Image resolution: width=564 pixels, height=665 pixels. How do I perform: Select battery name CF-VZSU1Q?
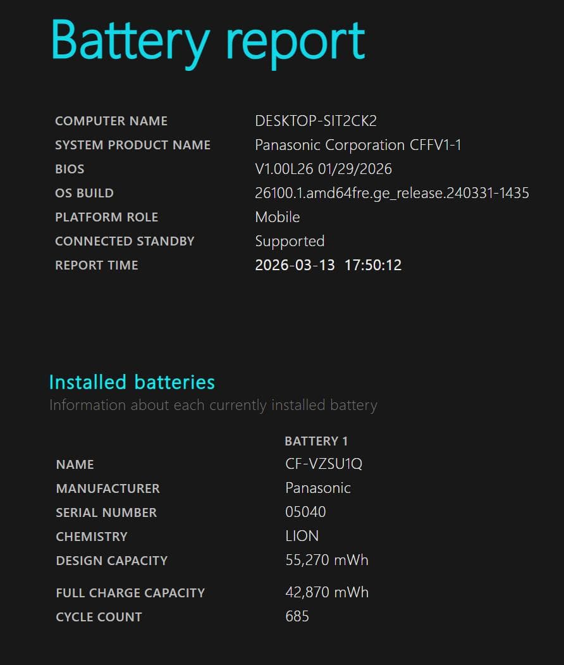[x=324, y=464]
